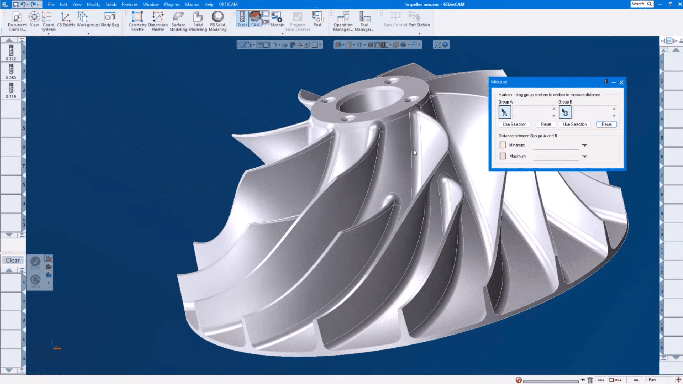Open the Plug-Ins menu
This screenshot has height=384, width=683.
tap(172, 4)
